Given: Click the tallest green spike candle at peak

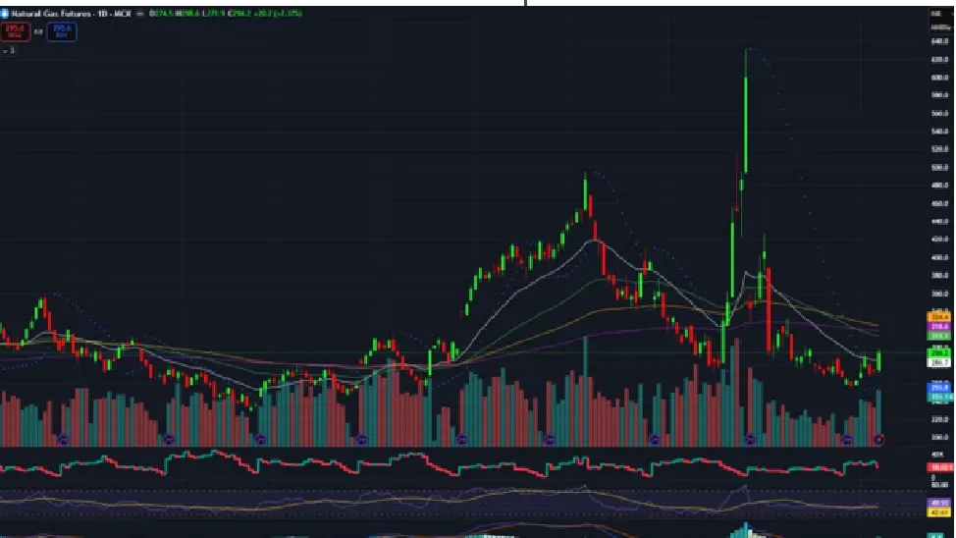Looking at the screenshot, I should [x=746, y=111].
